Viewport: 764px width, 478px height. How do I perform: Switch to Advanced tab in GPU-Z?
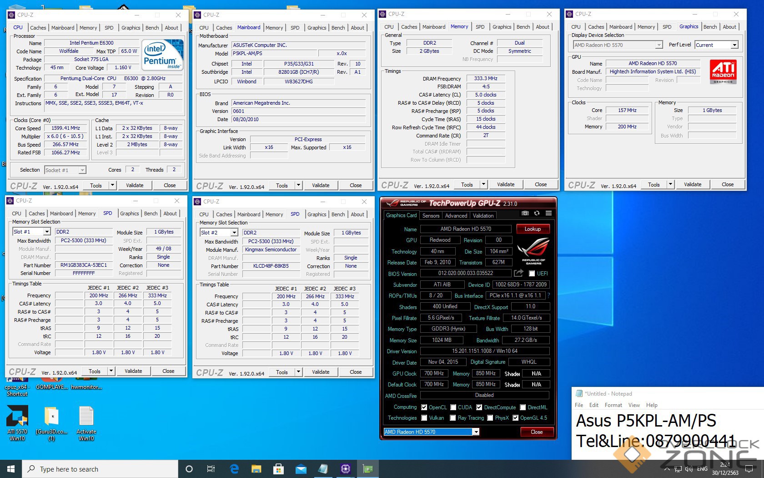point(456,216)
